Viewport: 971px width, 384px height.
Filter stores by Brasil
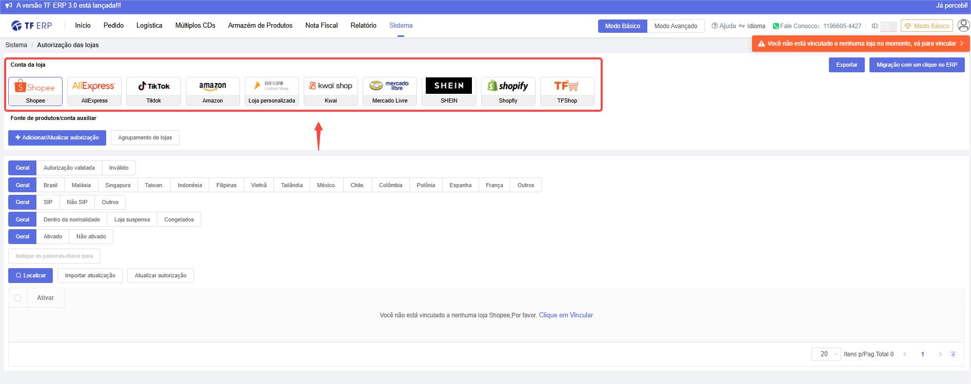click(x=50, y=185)
